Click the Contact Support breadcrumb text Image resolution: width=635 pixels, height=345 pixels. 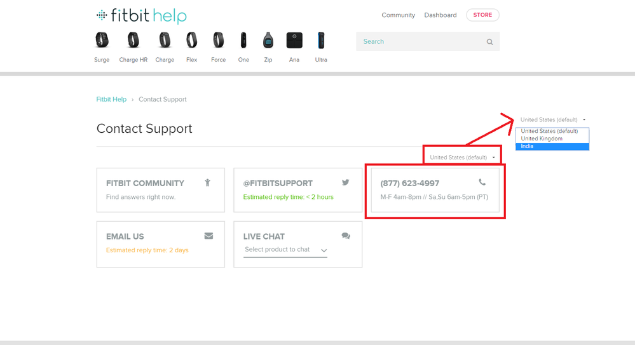(x=162, y=99)
